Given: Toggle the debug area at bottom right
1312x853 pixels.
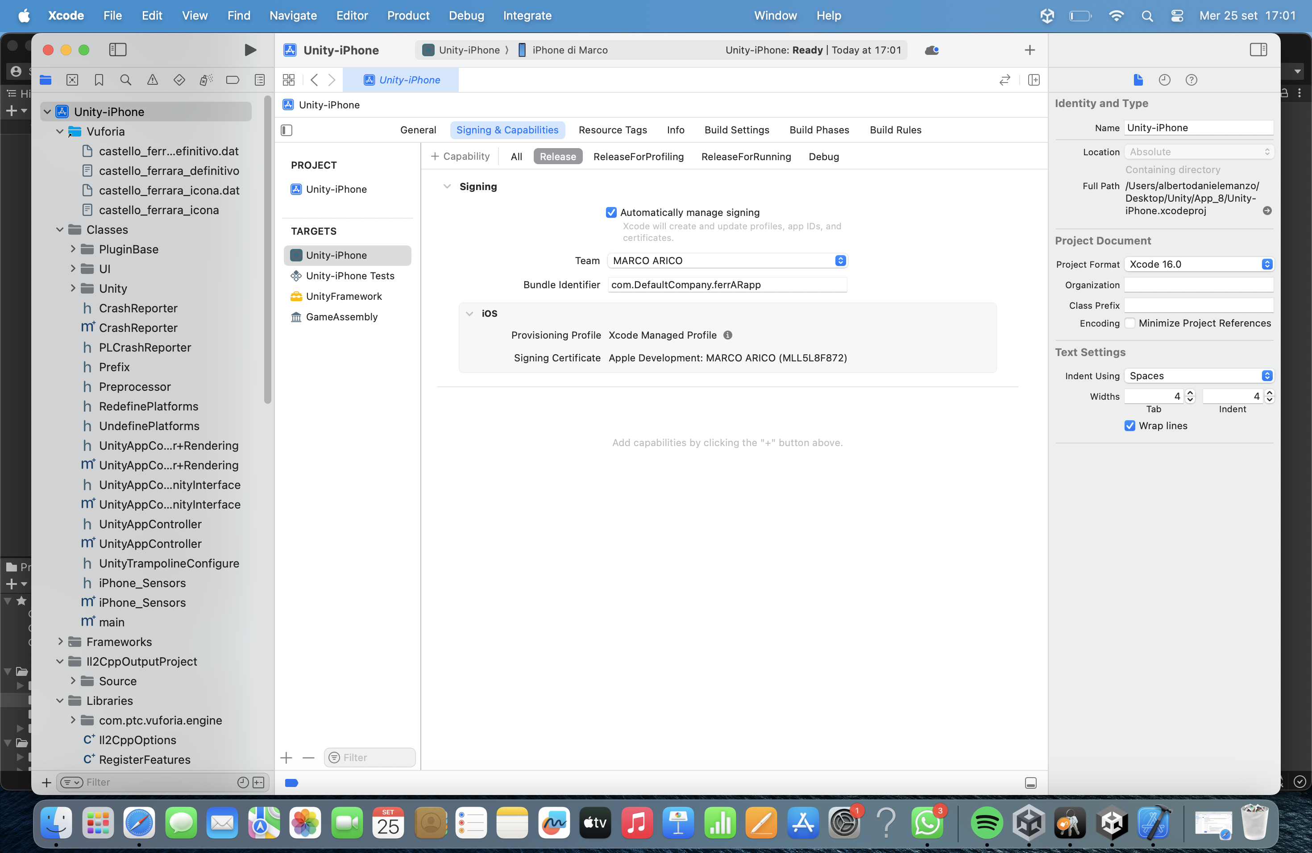Looking at the screenshot, I should [x=1031, y=783].
